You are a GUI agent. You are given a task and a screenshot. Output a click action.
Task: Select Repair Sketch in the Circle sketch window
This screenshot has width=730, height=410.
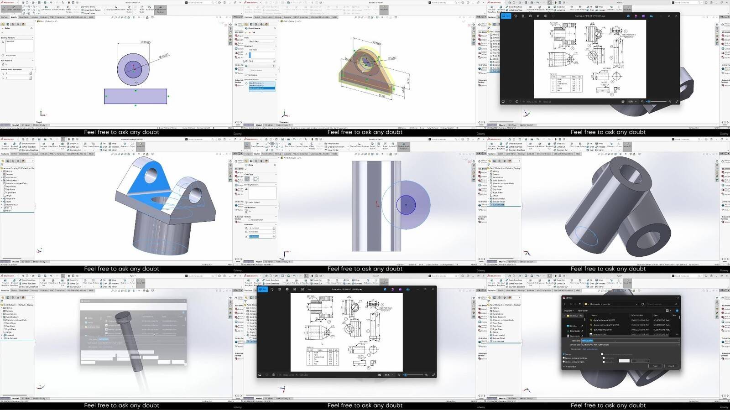(372, 146)
